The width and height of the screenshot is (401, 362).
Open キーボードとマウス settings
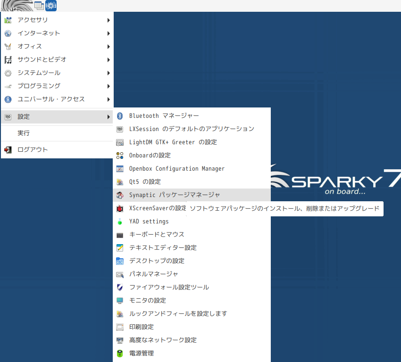click(192, 235)
